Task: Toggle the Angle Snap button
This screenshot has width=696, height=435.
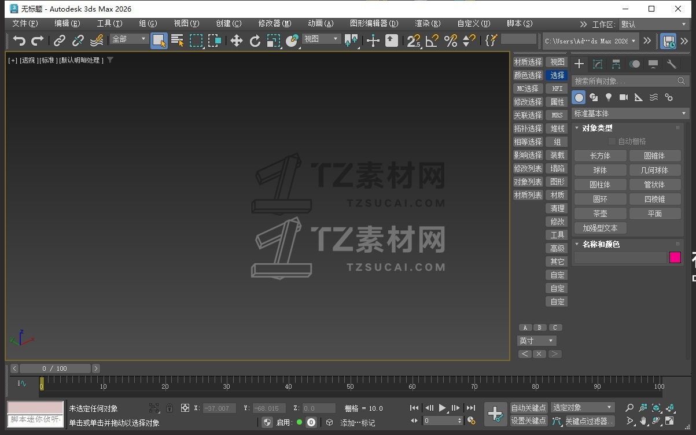Action: point(432,40)
